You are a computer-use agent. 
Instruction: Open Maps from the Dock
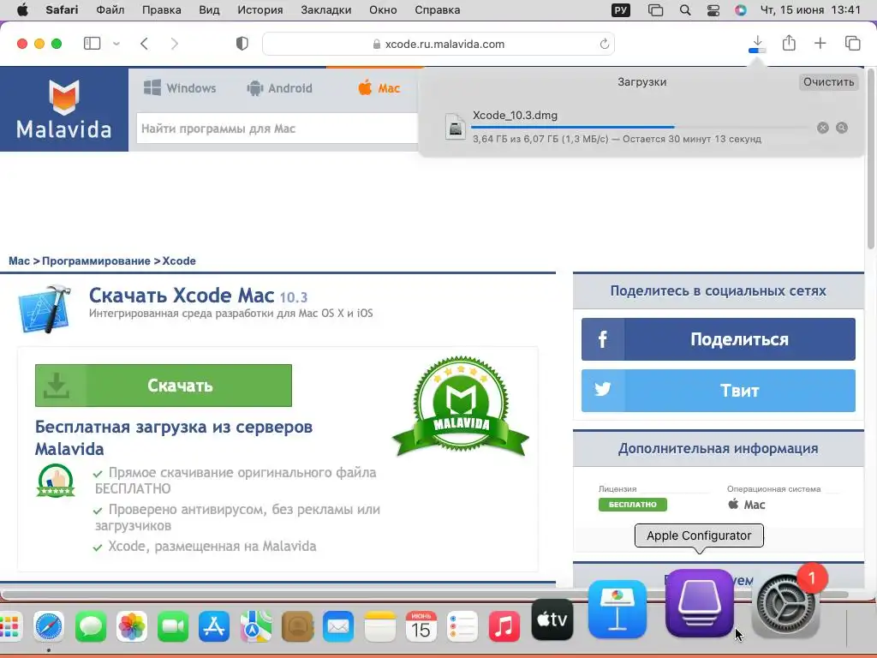(255, 626)
